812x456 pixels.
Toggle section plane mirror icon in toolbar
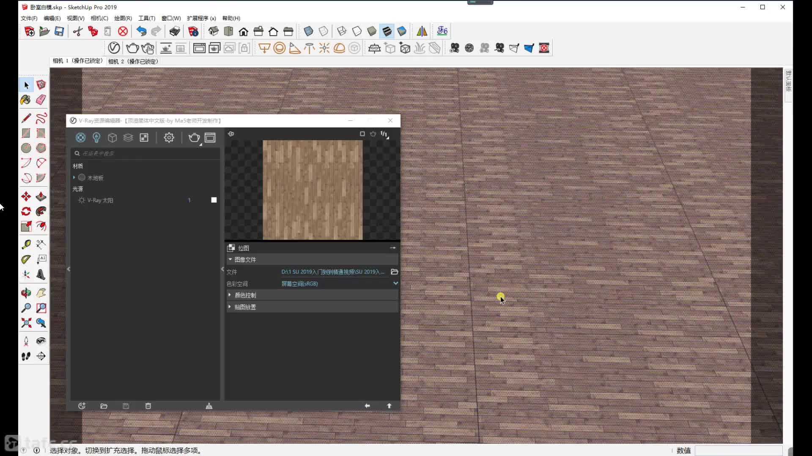point(422,31)
